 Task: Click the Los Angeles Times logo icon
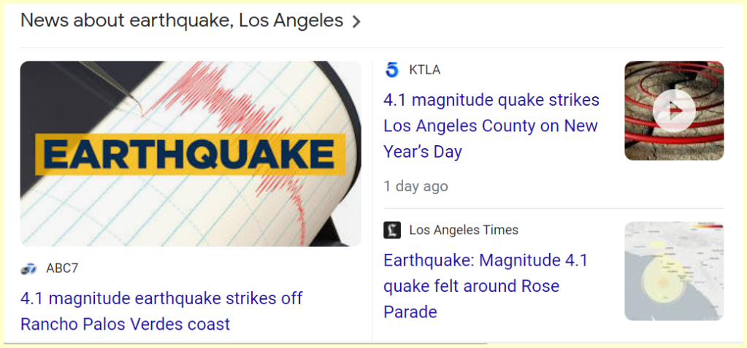pyautogui.click(x=392, y=230)
